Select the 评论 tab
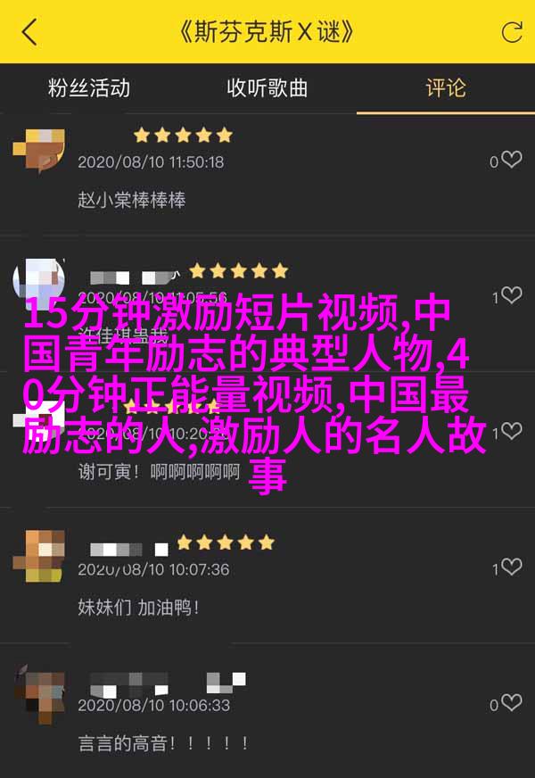The height and width of the screenshot is (778, 535). pos(445,88)
